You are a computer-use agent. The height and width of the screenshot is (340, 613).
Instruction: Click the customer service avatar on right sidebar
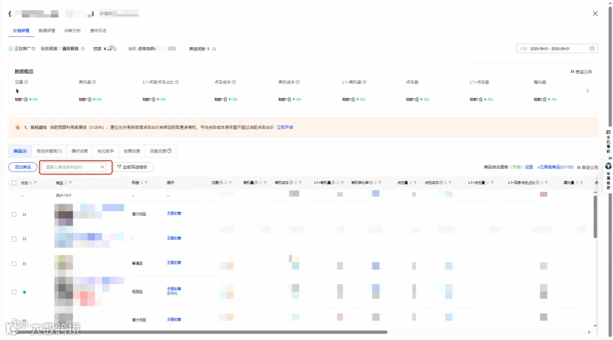point(608,166)
